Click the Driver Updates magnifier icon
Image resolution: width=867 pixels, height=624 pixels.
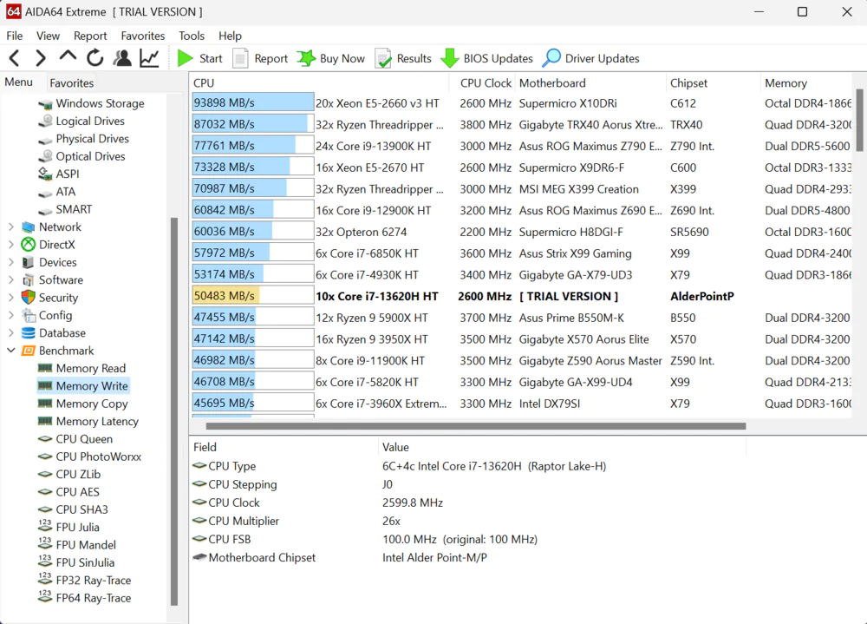(551, 58)
